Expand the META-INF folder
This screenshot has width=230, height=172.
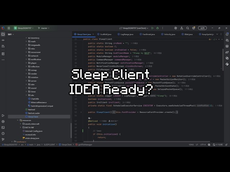point(20,128)
